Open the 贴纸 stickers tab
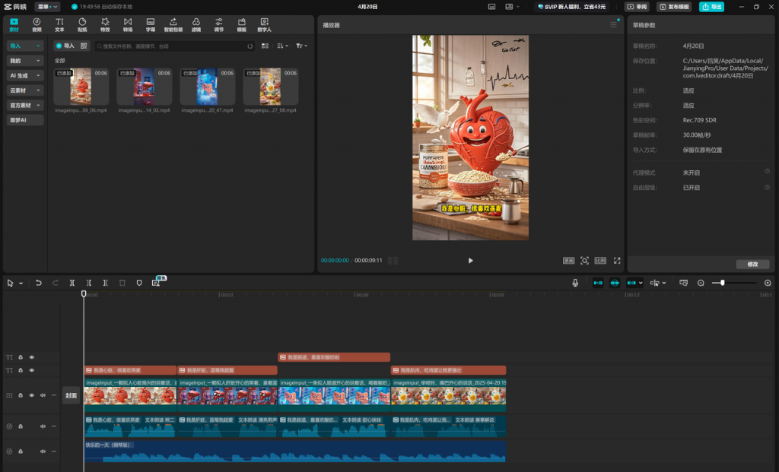The height and width of the screenshot is (472, 779). pos(82,25)
